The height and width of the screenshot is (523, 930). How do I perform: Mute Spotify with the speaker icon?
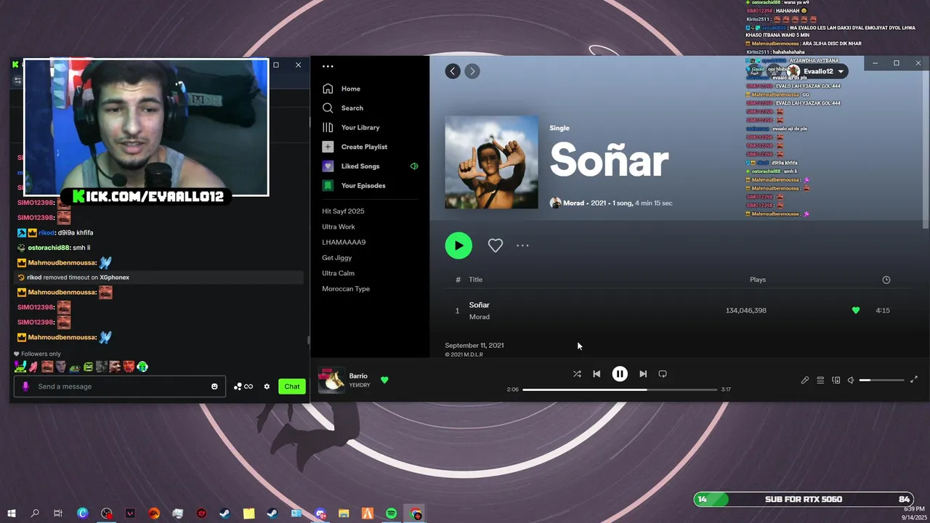pos(851,380)
